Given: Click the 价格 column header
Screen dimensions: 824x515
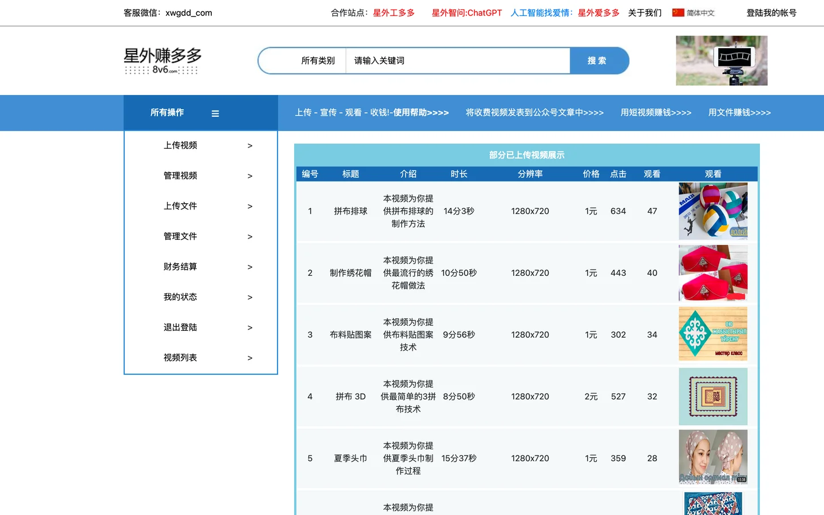Looking at the screenshot, I should pyautogui.click(x=591, y=174).
